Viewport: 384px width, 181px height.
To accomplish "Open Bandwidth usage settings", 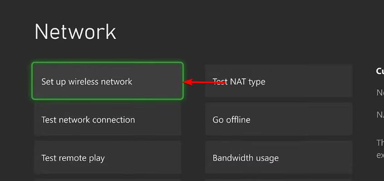I will pyautogui.click(x=279, y=157).
